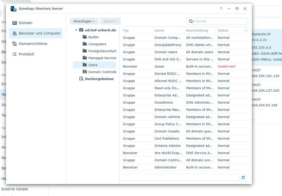The height and width of the screenshot is (196, 282).
Task: Select the Guest user row
Action: point(185,66)
